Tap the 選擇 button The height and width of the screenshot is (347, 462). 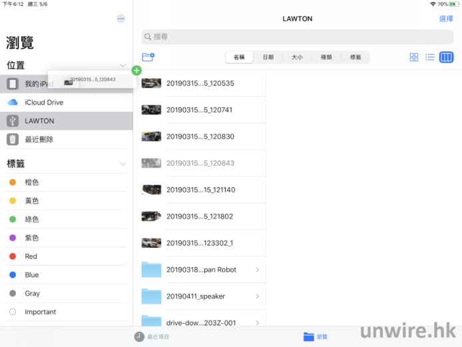click(446, 19)
